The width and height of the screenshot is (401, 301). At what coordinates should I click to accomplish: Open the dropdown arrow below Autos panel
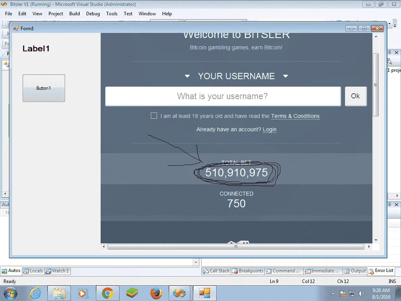coord(196,262)
